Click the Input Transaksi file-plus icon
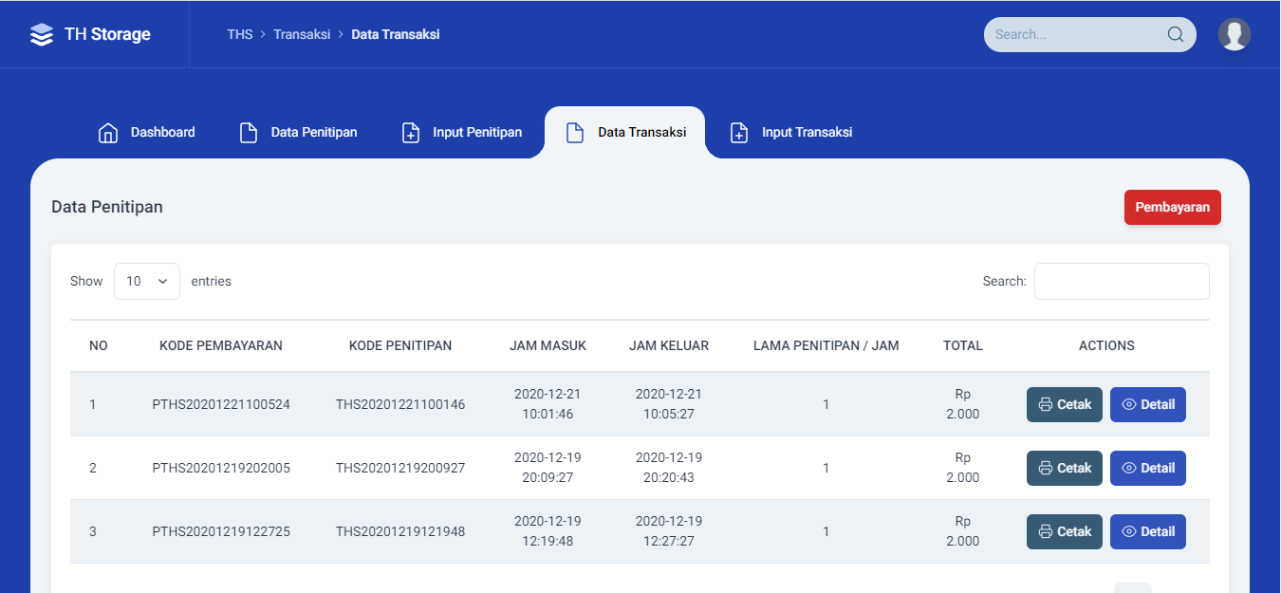The width and height of the screenshot is (1281, 593). coord(739,133)
